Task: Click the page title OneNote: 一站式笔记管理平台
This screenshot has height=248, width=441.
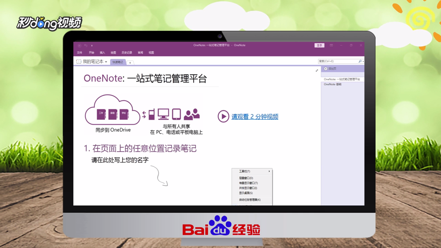Action: point(145,78)
